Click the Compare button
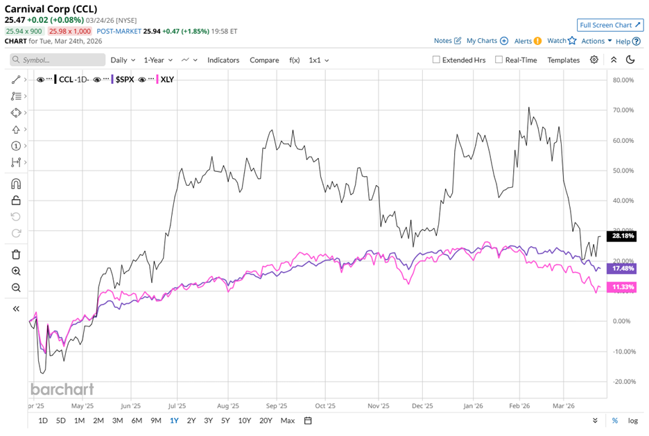Screen dimensions: 649x436 [x=264, y=60]
